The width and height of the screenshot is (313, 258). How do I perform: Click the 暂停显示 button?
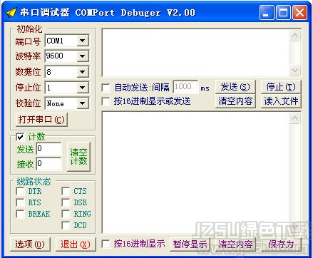pyautogui.click(x=190, y=244)
